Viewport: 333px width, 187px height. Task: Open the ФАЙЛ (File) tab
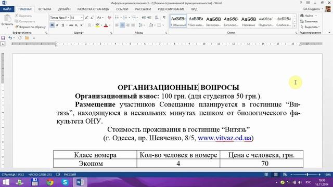pyautogui.click(x=7, y=9)
